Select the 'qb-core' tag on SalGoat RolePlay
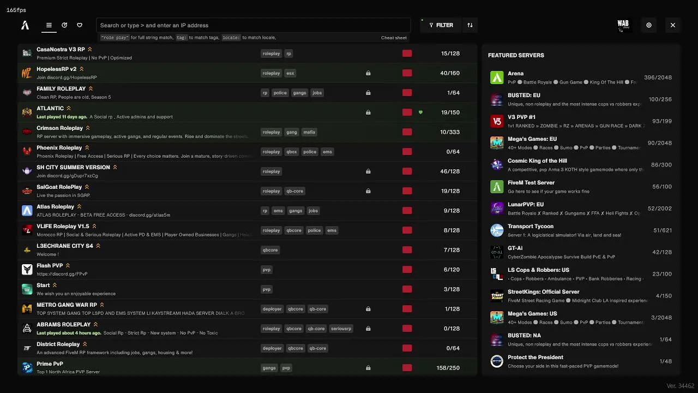 point(294,191)
